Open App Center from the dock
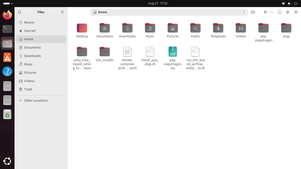Image resolution: width=301 pixels, height=169 pixels. [x=7, y=57]
